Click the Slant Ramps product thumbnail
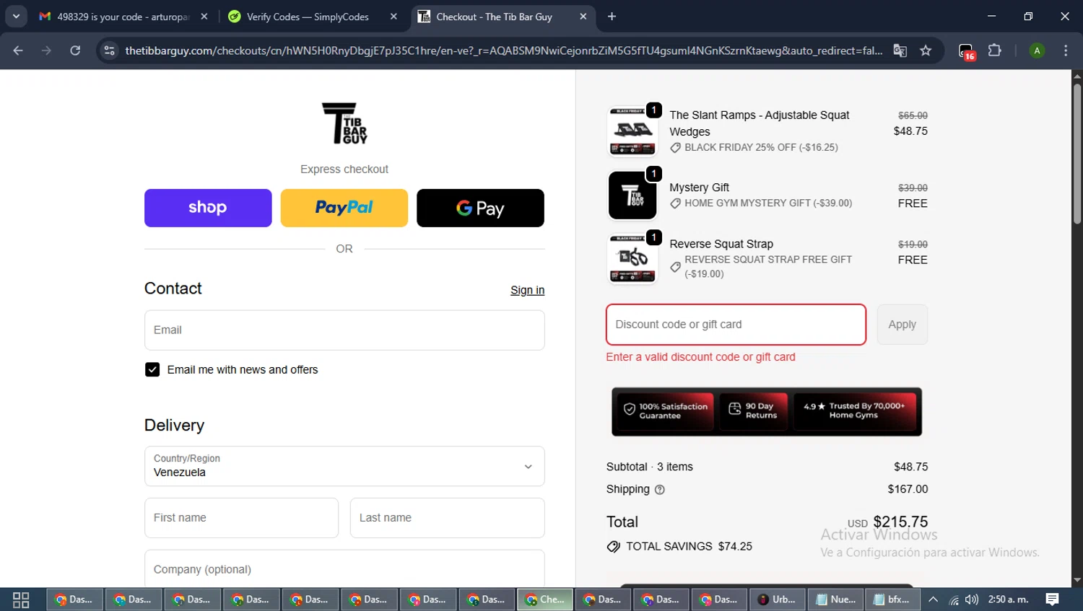This screenshot has width=1083, height=611. pos(632,131)
